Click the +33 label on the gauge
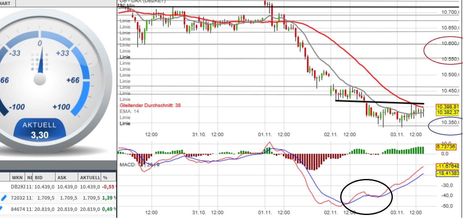 [x=62, y=53]
